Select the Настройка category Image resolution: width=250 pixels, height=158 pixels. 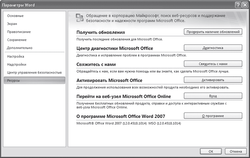(15, 56)
